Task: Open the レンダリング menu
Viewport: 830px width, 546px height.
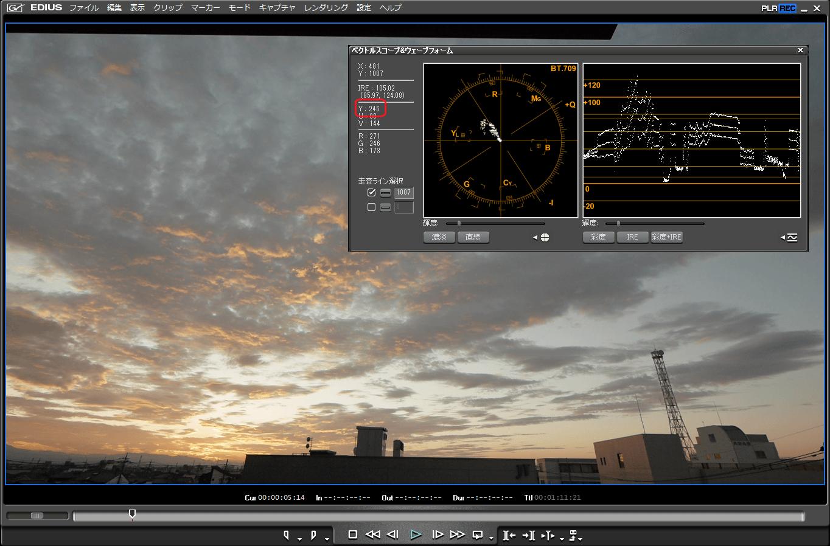Action: [326, 8]
